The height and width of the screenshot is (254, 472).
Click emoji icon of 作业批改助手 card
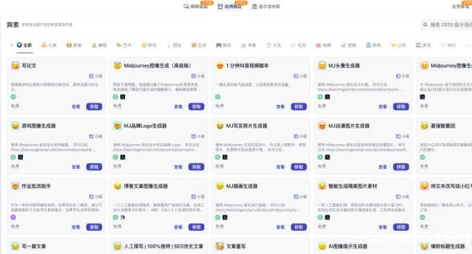15,186
